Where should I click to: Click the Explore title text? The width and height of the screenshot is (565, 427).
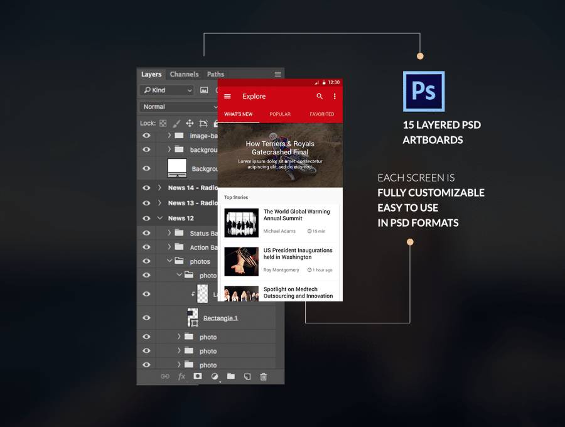[254, 96]
